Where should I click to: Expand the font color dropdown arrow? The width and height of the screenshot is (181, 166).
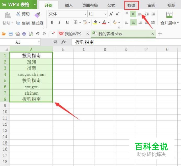click(109, 22)
